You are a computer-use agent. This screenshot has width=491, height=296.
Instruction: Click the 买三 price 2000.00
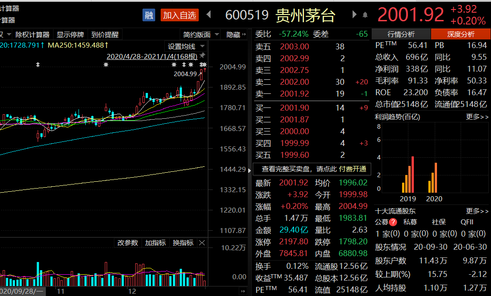pos(295,131)
